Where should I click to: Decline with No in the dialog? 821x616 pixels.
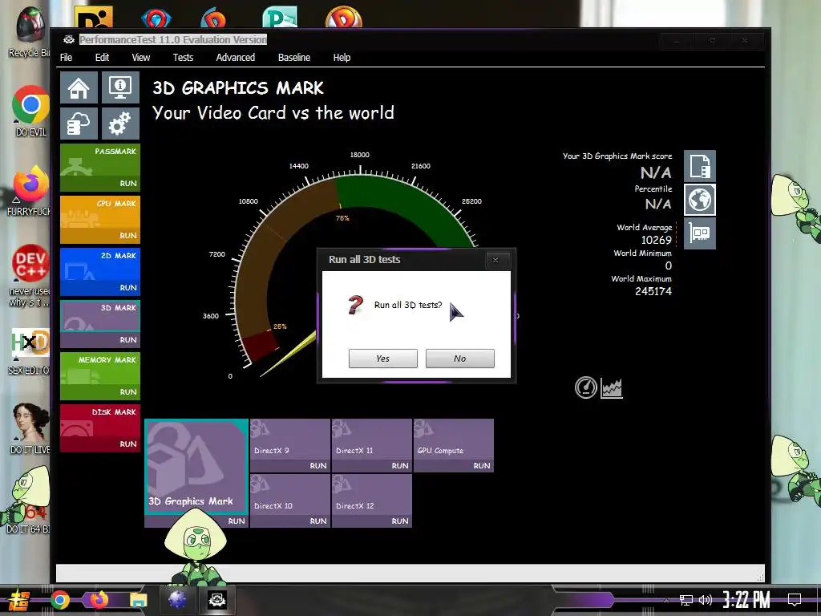459,359
